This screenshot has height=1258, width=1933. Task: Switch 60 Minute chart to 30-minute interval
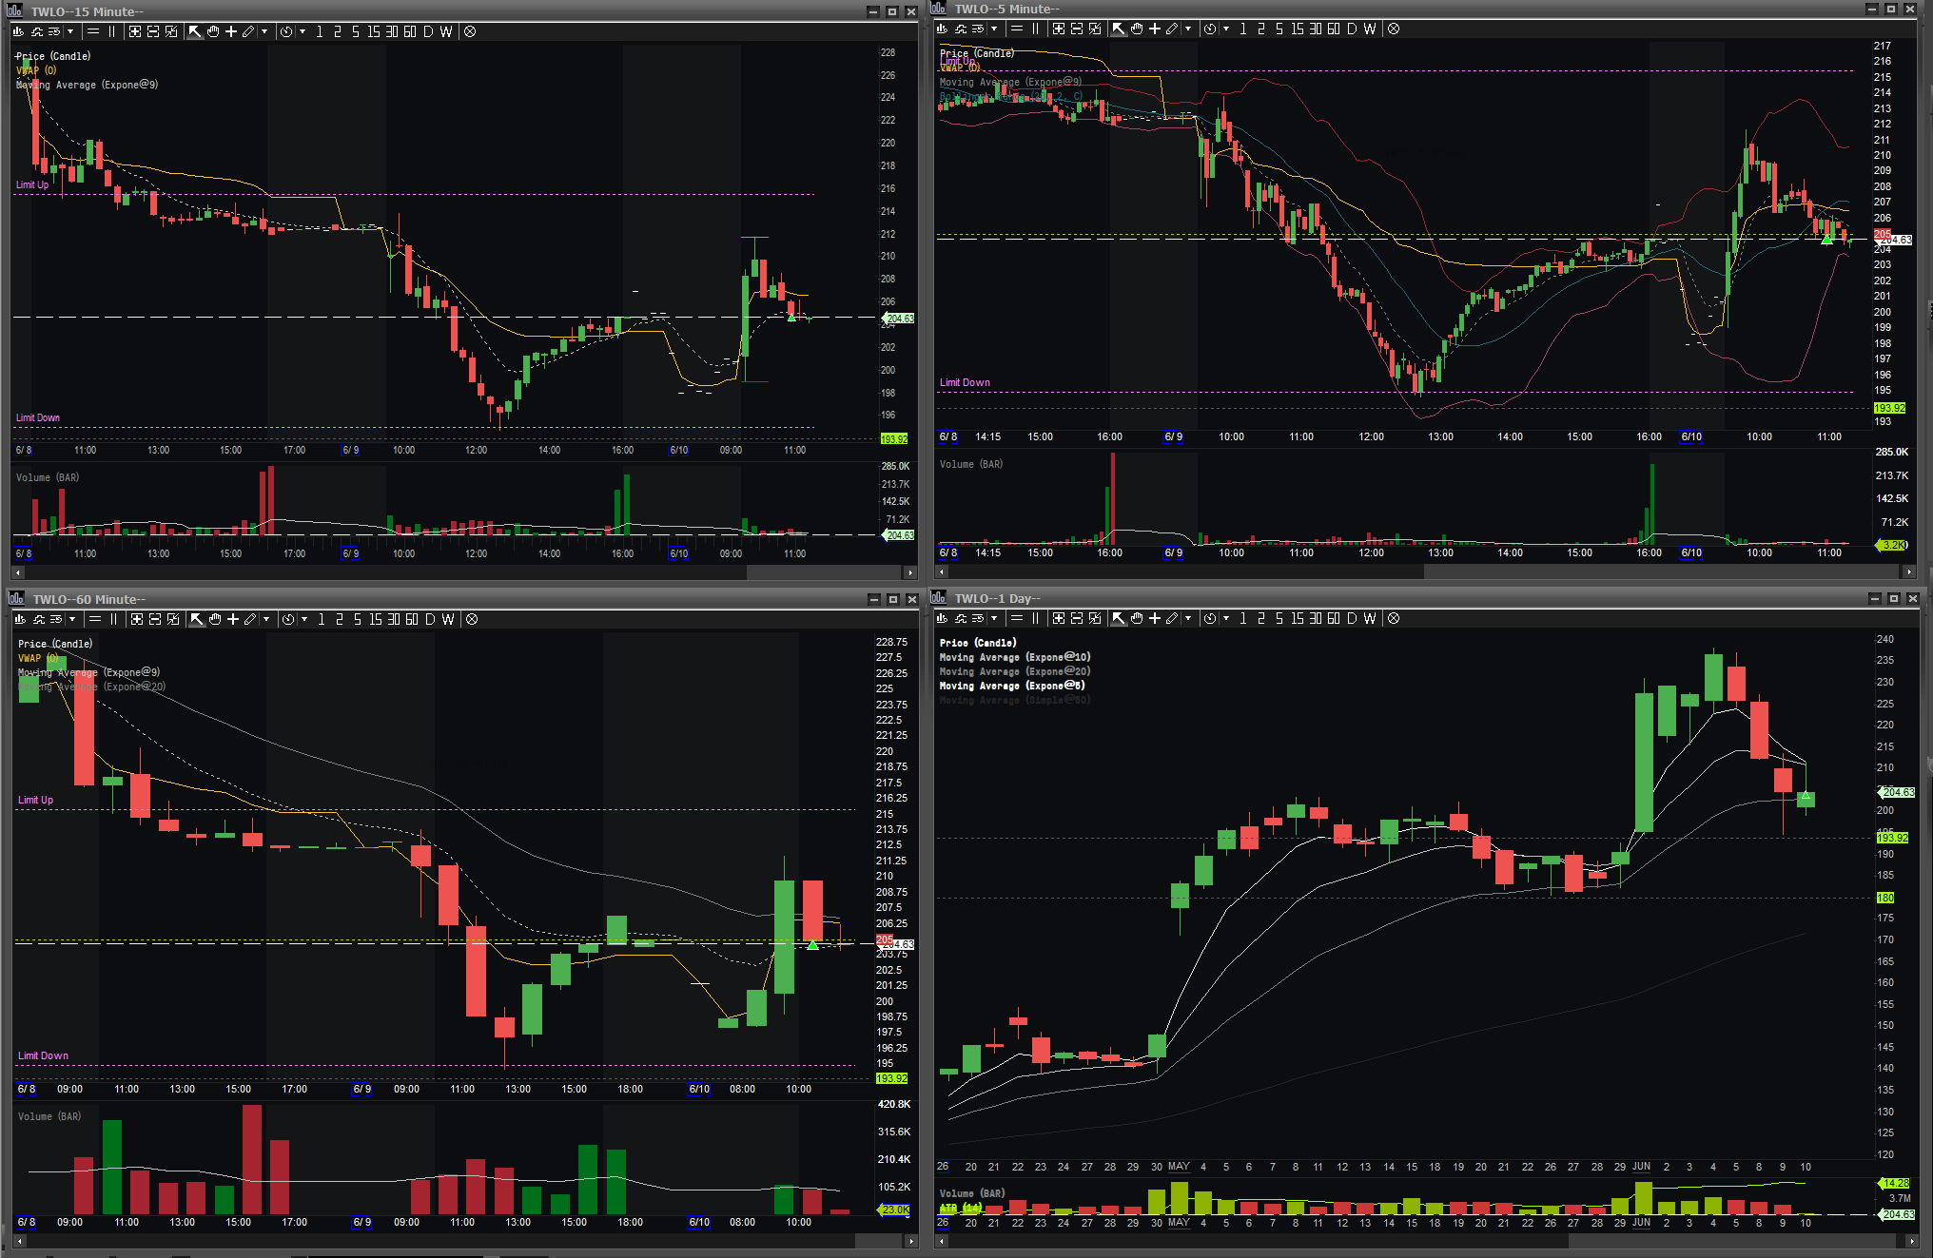coord(394,619)
